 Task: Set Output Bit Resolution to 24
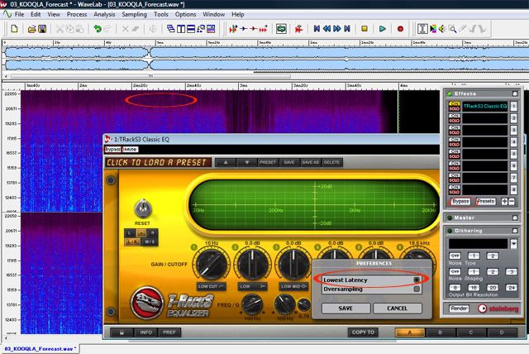coord(512,288)
